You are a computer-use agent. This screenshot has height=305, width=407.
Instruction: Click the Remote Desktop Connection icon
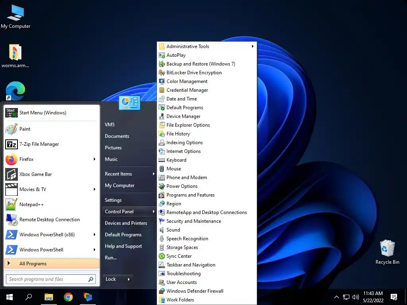12,219
